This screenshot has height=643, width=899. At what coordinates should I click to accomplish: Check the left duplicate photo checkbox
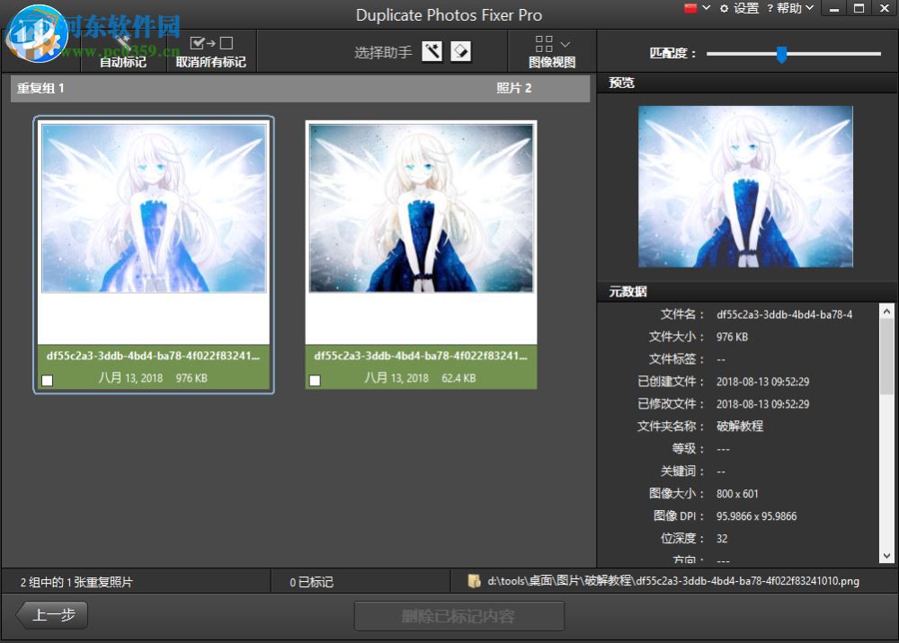point(48,380)
